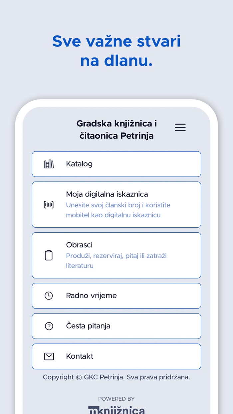Click the clock icon for Radno vrijeme
The height and width of the screenshot is (414, 233).
[x=49, y=296]
